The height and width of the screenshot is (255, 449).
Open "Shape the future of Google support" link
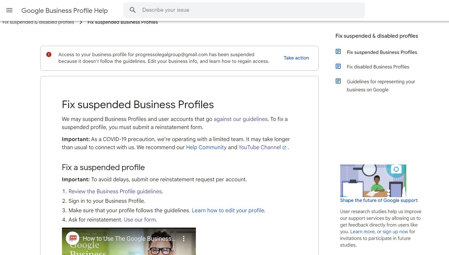[x=379, y=200]
